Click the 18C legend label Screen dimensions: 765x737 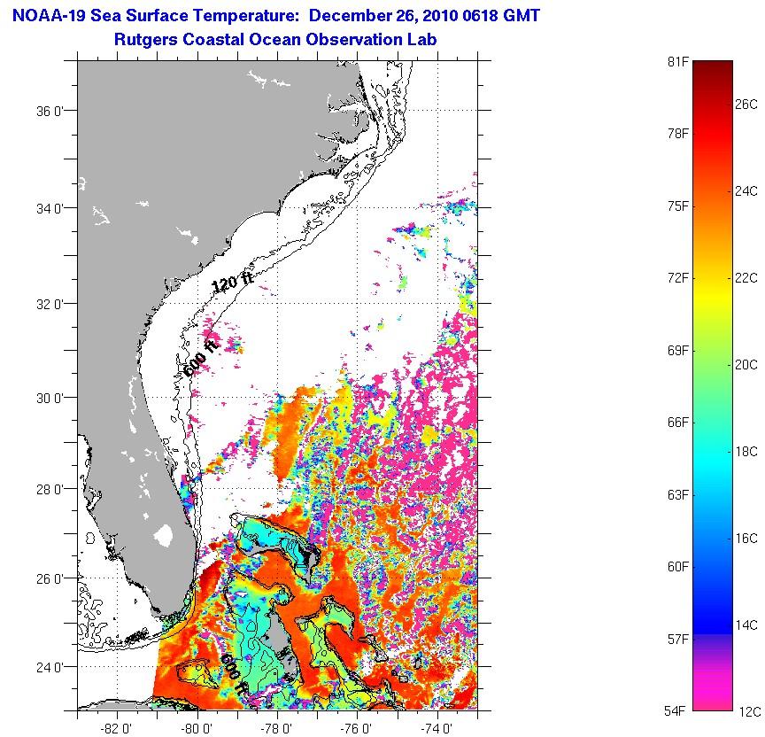(746, 452)
